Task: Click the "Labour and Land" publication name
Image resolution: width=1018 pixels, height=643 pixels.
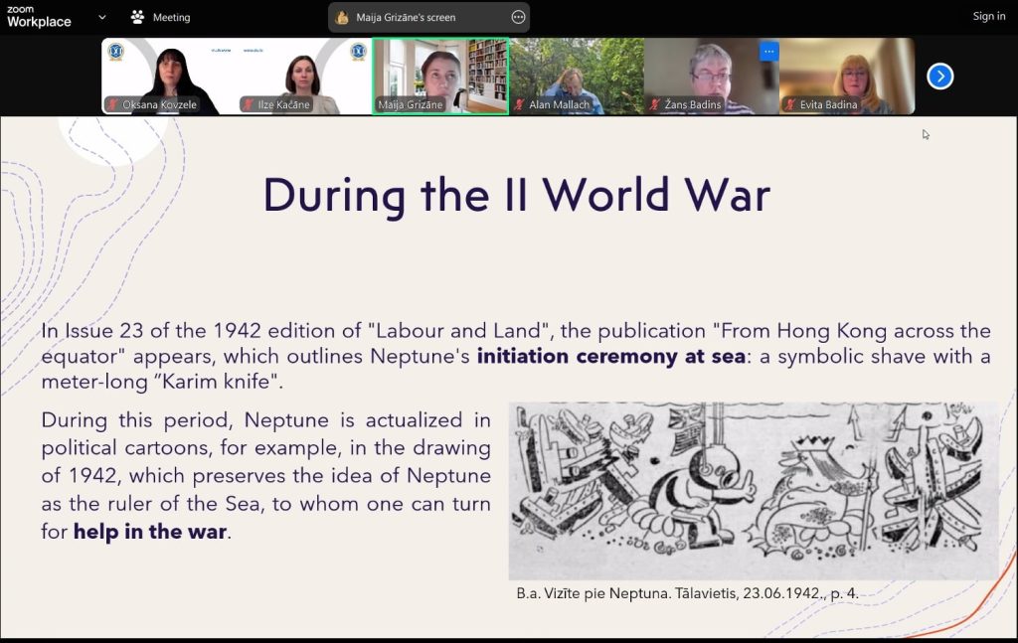Action: [458, 331]
